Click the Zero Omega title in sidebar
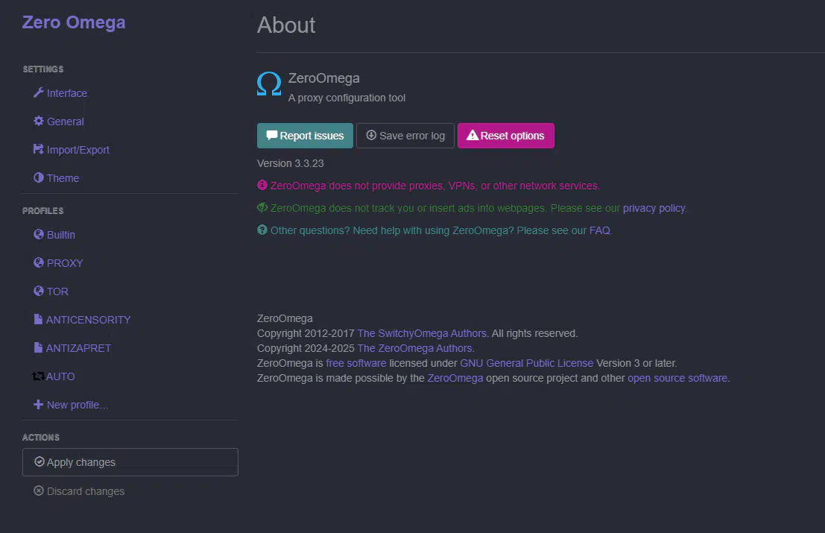The image size is (825, 533). (74, 22)
